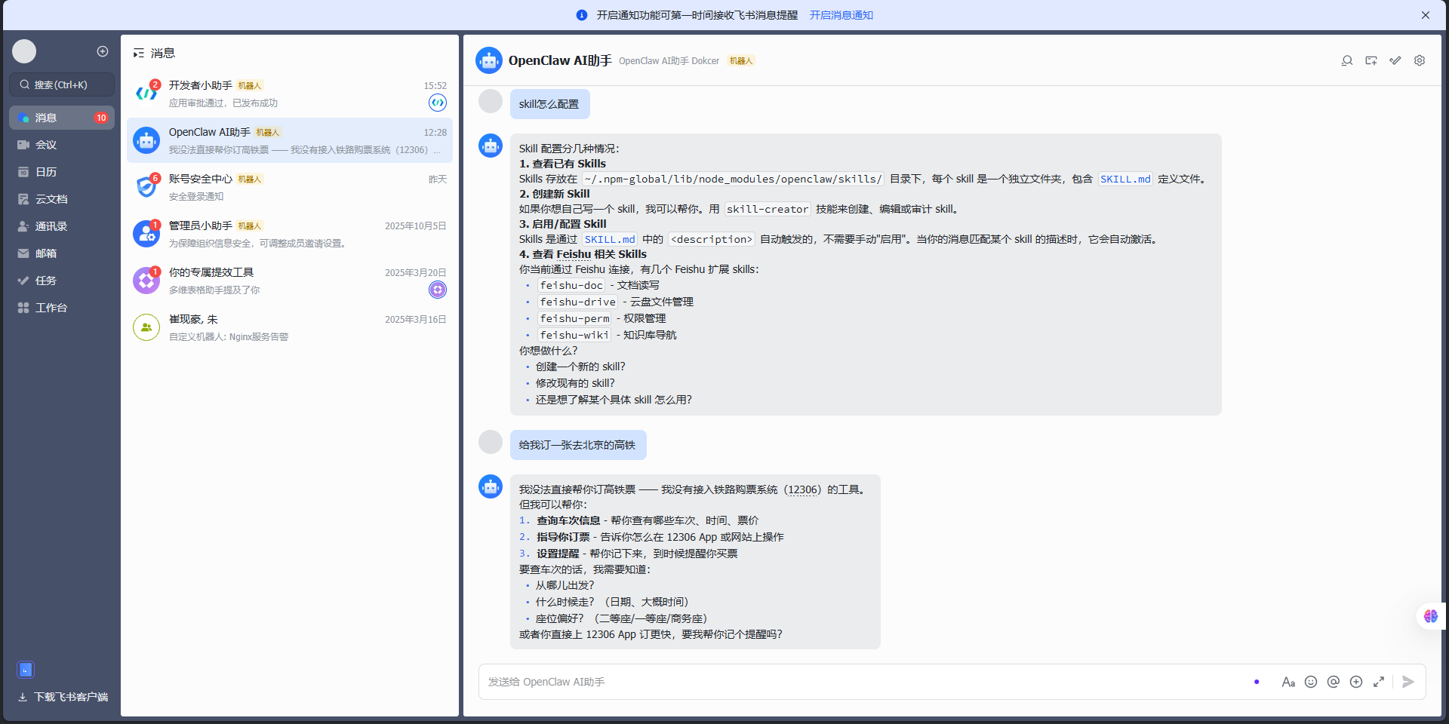Click the send message arrow icon

(x=1407, y=682)
